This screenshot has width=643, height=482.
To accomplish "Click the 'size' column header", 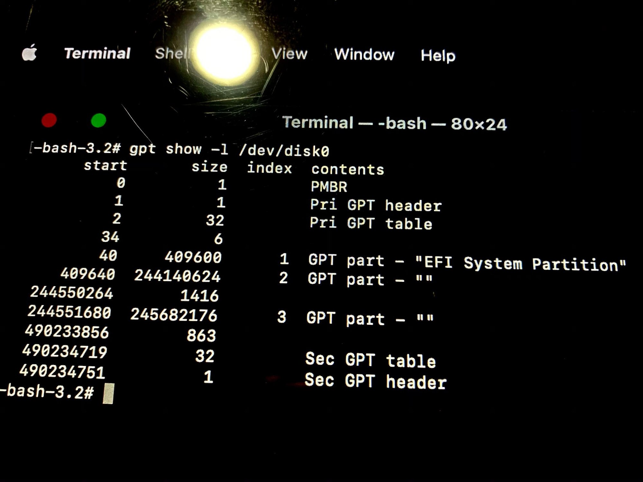I will click(x=210, y=167).
